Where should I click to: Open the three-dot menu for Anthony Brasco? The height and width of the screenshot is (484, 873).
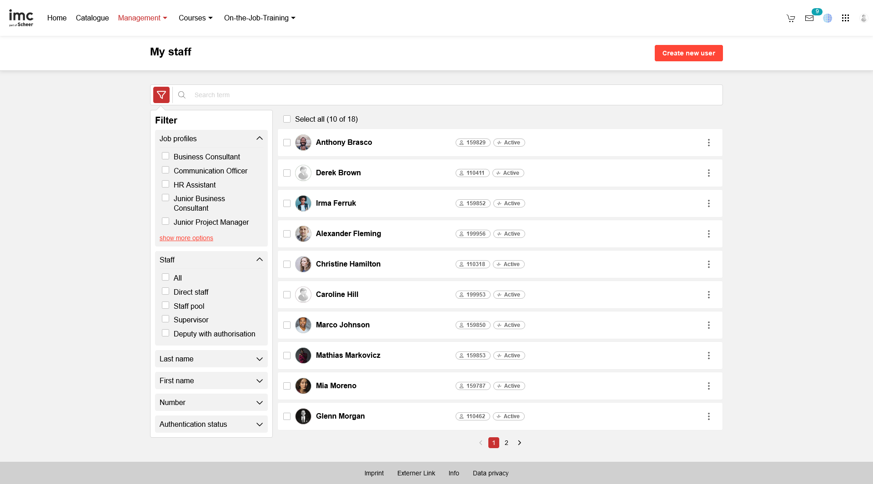point(708,143)
